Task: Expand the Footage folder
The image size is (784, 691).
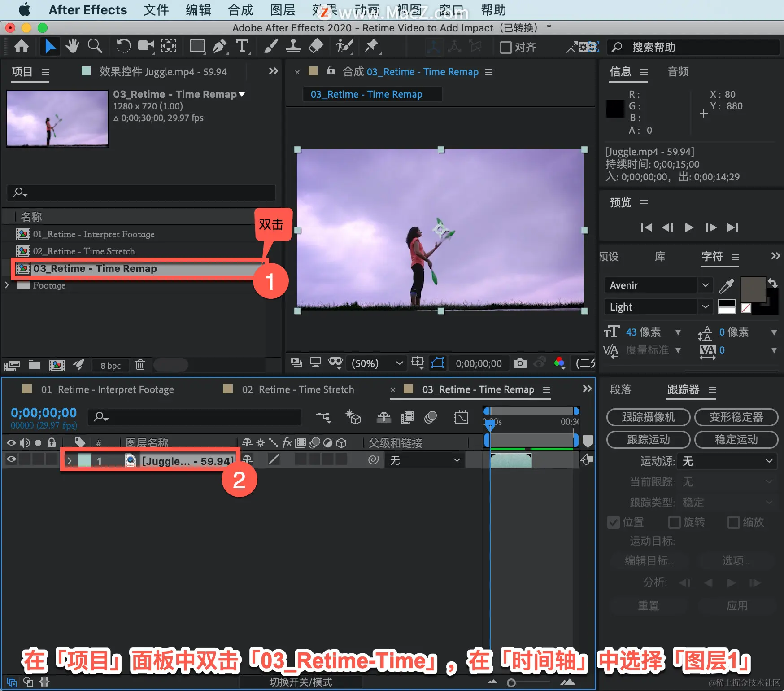Action: 7,285
